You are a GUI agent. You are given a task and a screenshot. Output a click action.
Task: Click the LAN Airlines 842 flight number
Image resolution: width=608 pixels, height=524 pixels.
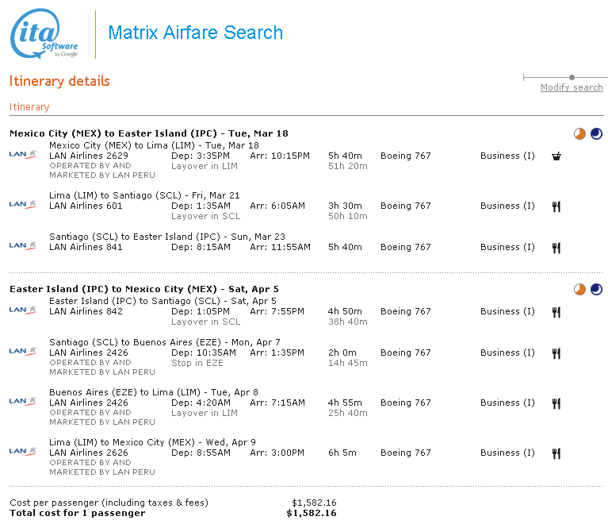(x=86, y=311)
